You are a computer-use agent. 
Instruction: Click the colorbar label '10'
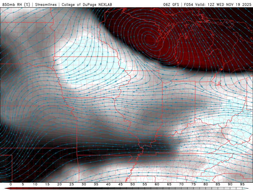click(x=35, y=184)
